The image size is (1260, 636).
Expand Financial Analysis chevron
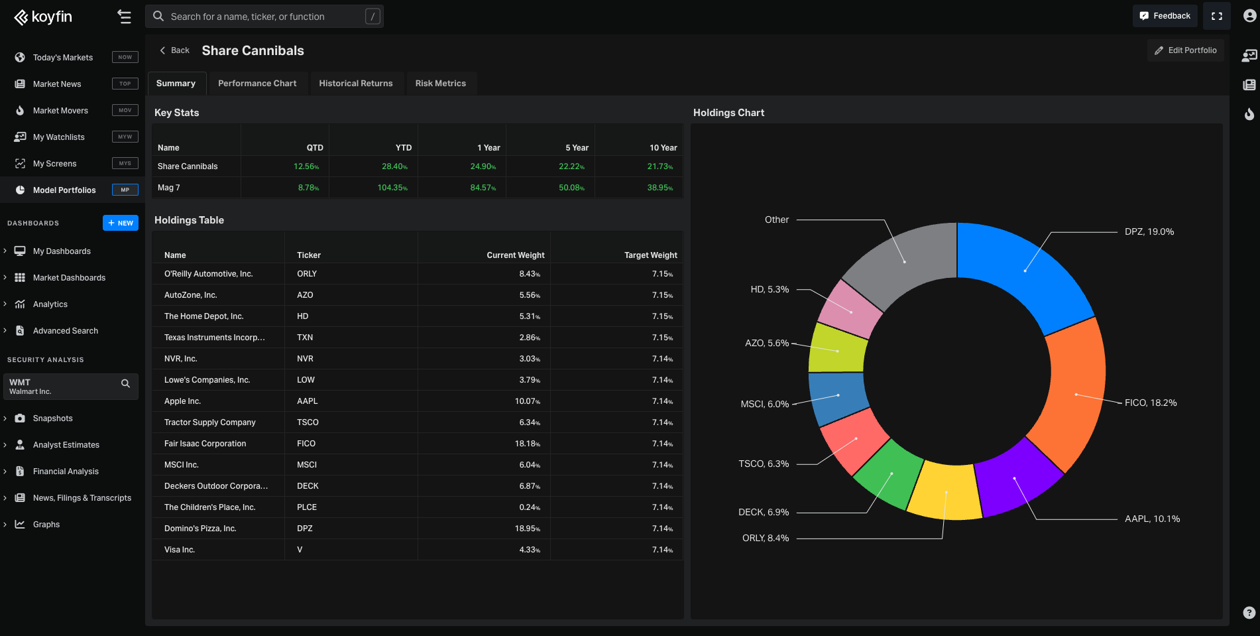click(x=5, y=471)
